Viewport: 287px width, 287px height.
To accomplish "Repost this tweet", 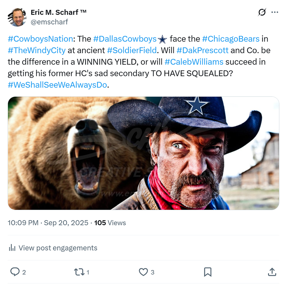I will (x=79, y=272).
